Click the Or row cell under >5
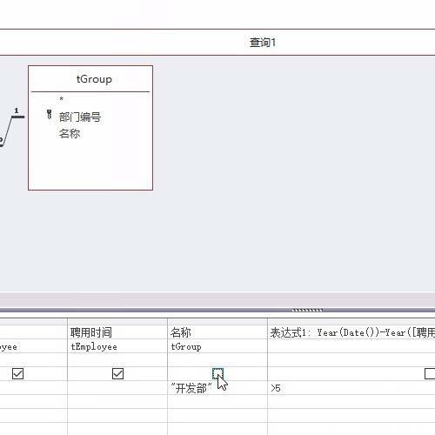Image resolution: width=435 pixels, height=435 pixels. point(351,402)
